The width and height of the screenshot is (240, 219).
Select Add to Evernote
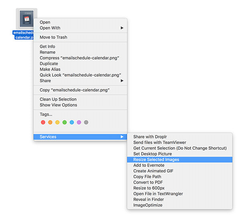180,165
